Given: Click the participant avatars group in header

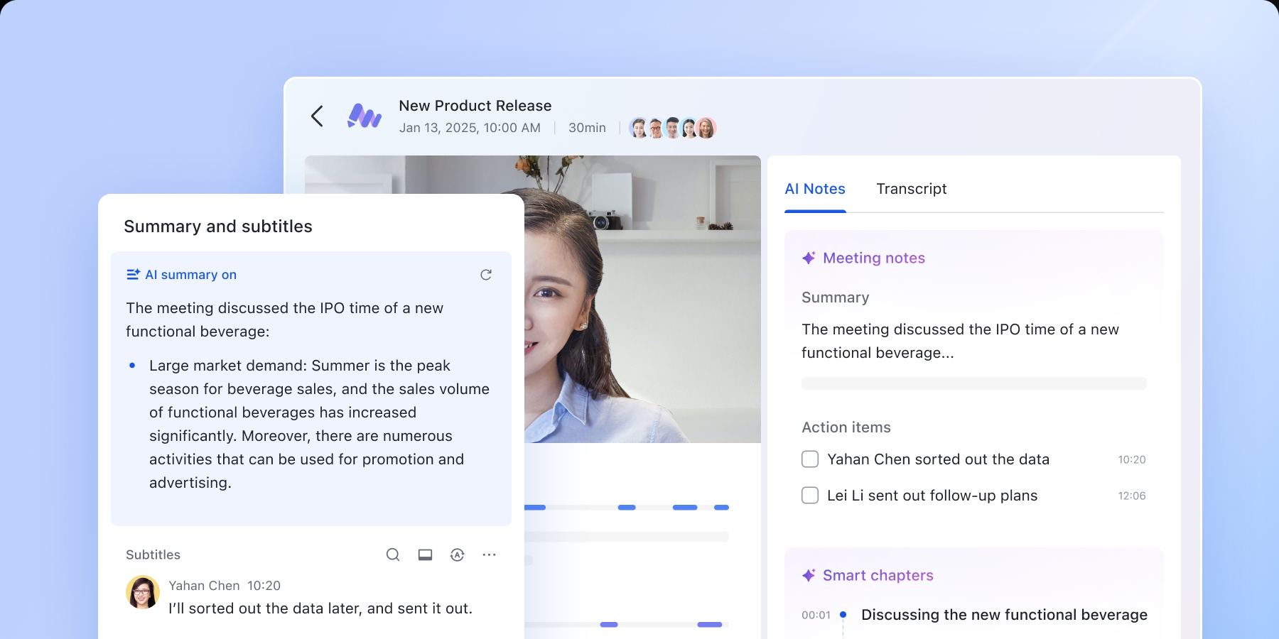Looking at the screenshot, I should pos(672,128).
